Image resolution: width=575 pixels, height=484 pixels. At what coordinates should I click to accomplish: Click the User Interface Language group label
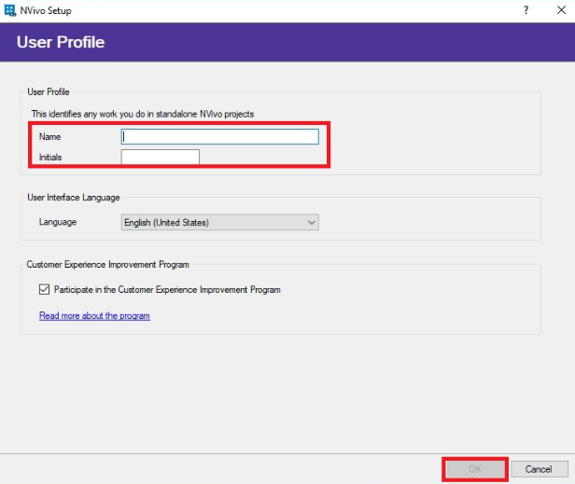pos(74,198)
